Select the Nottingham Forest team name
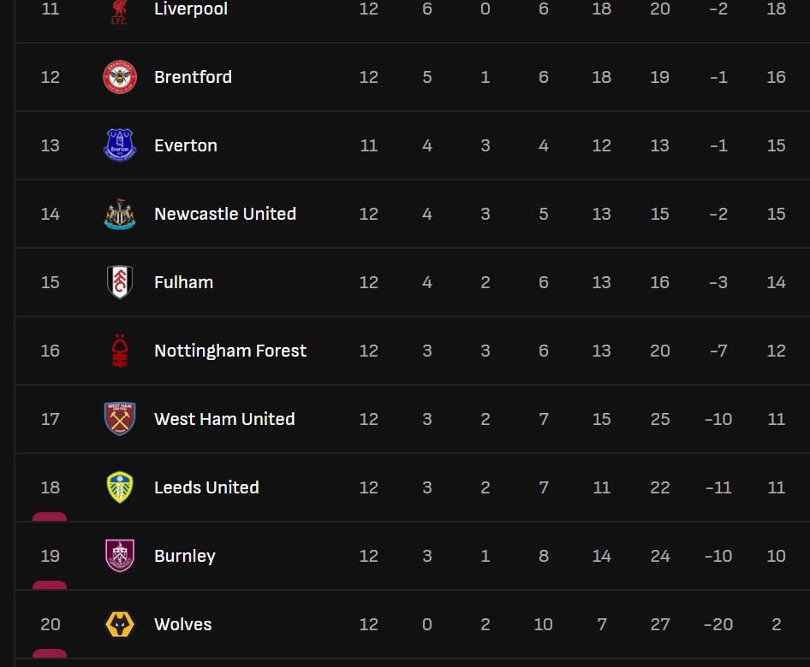 [x=229, y=351]
